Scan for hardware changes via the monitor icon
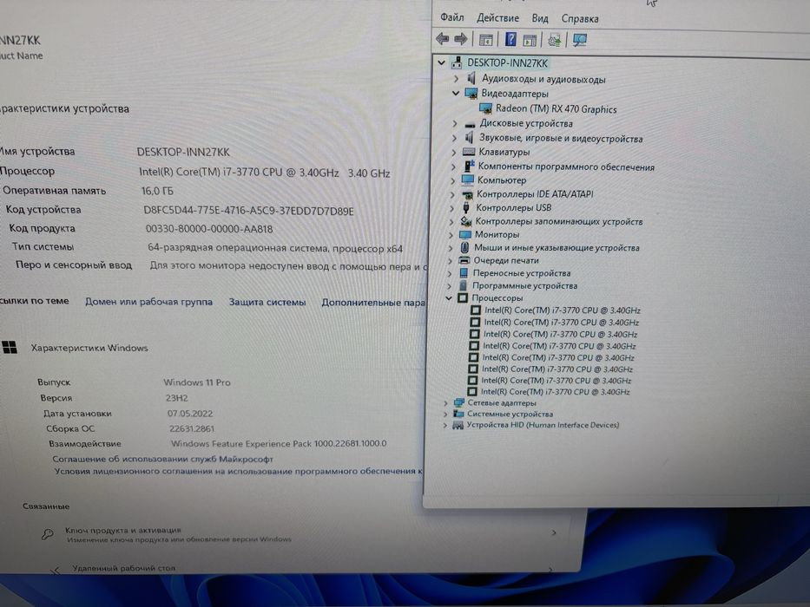Screen dimensions: 810x607 [580, 40]
